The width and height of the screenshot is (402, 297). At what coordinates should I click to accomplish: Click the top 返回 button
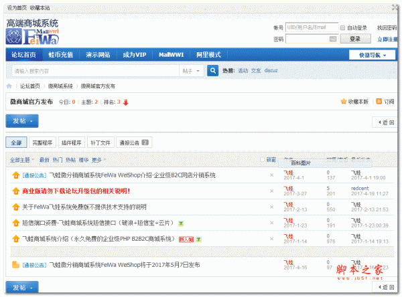tap(385, 122)
